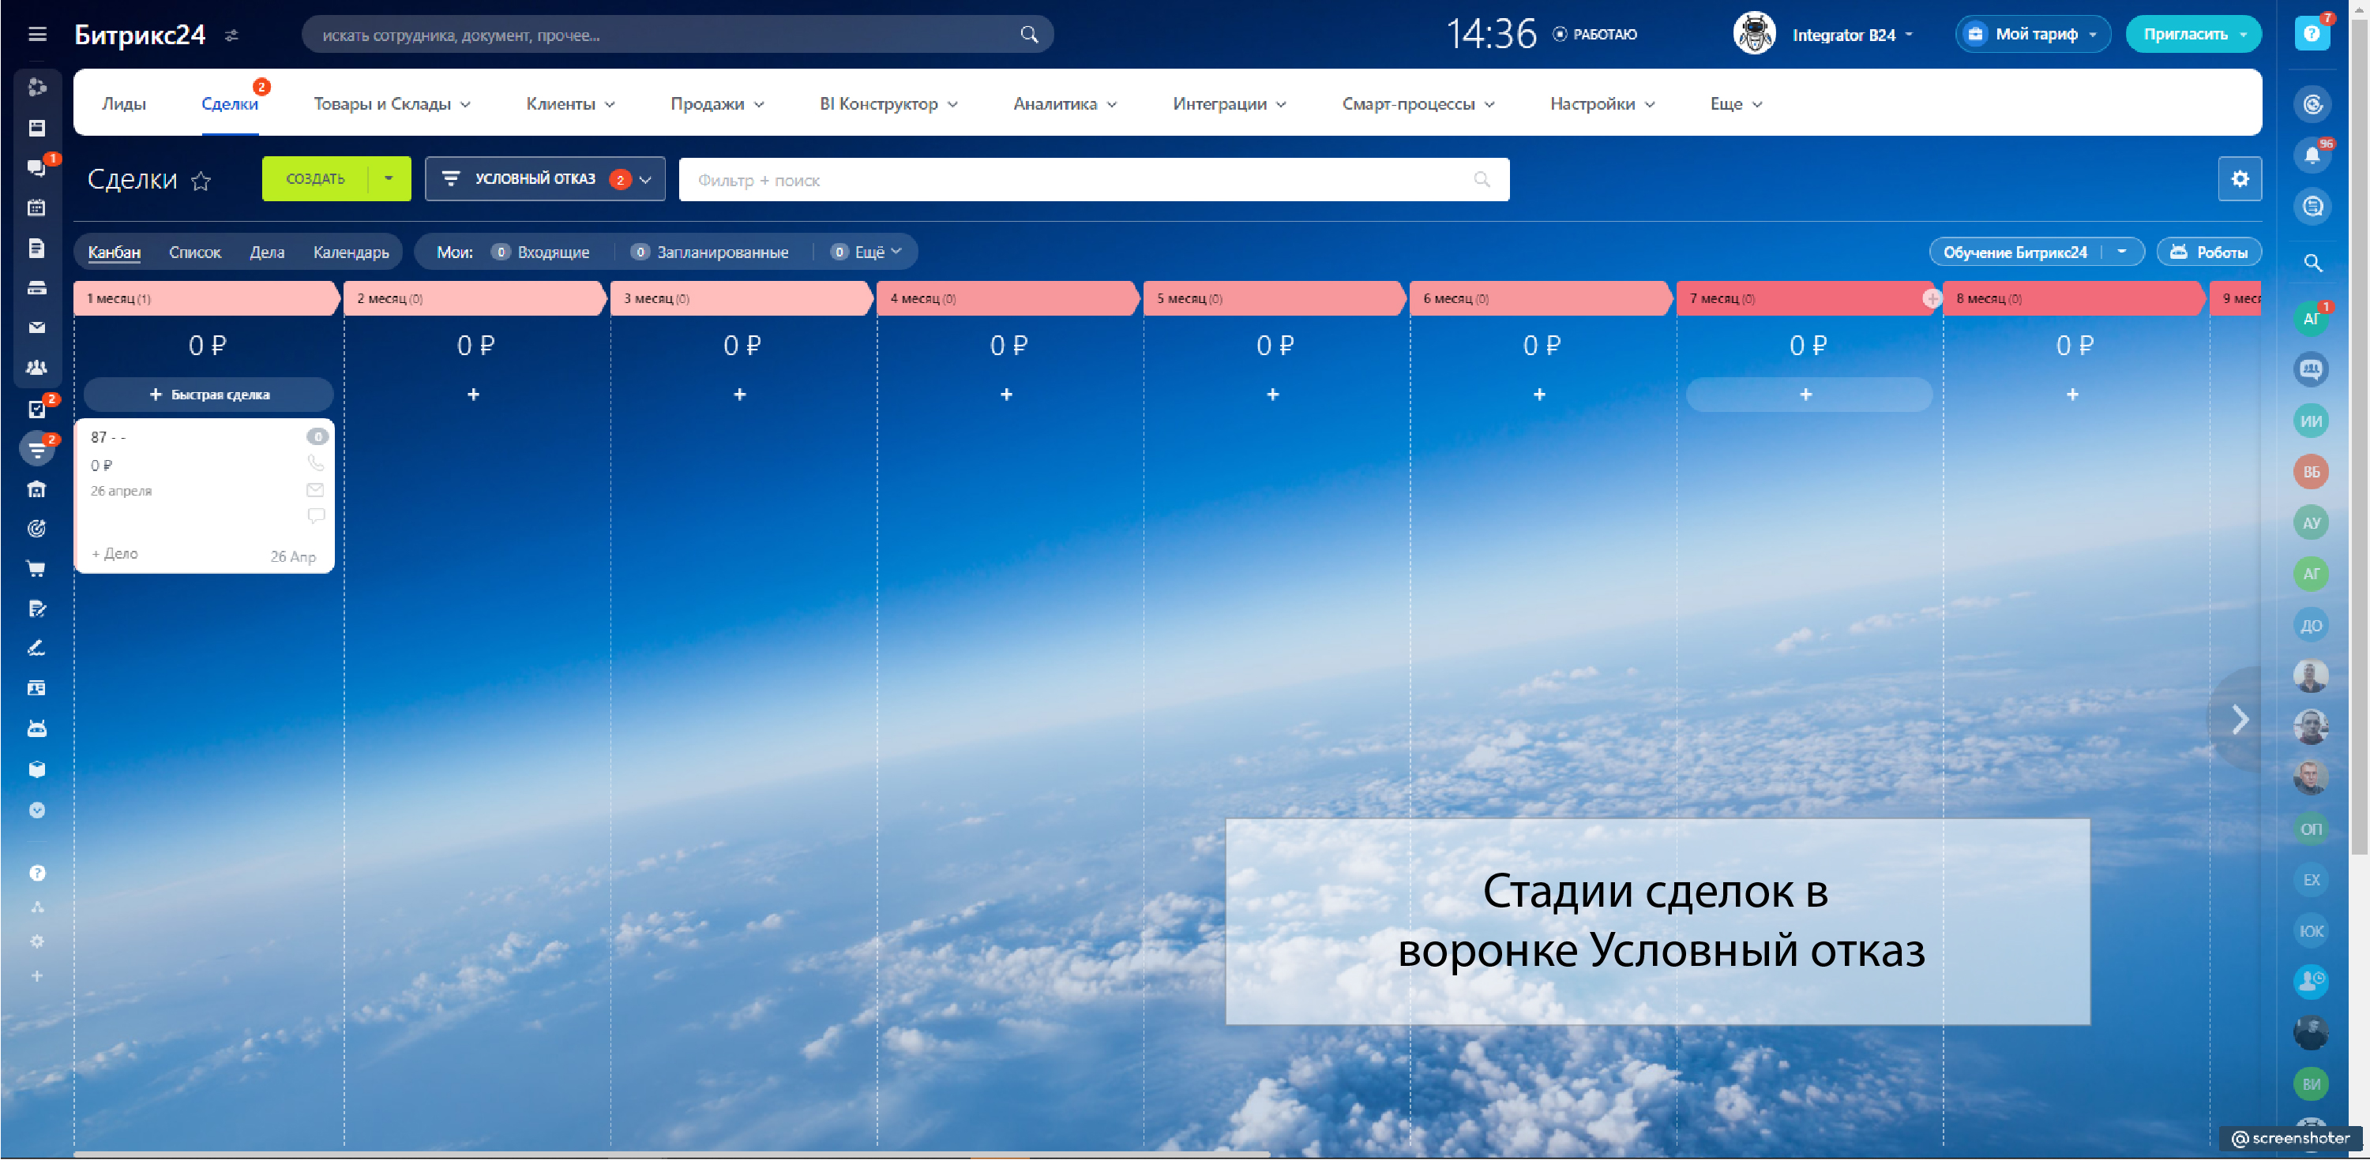Image resolution: width=2370 pixels, height=1160 pixels.
Task: Click the Роботы button
Action: tap(2208, 252)
